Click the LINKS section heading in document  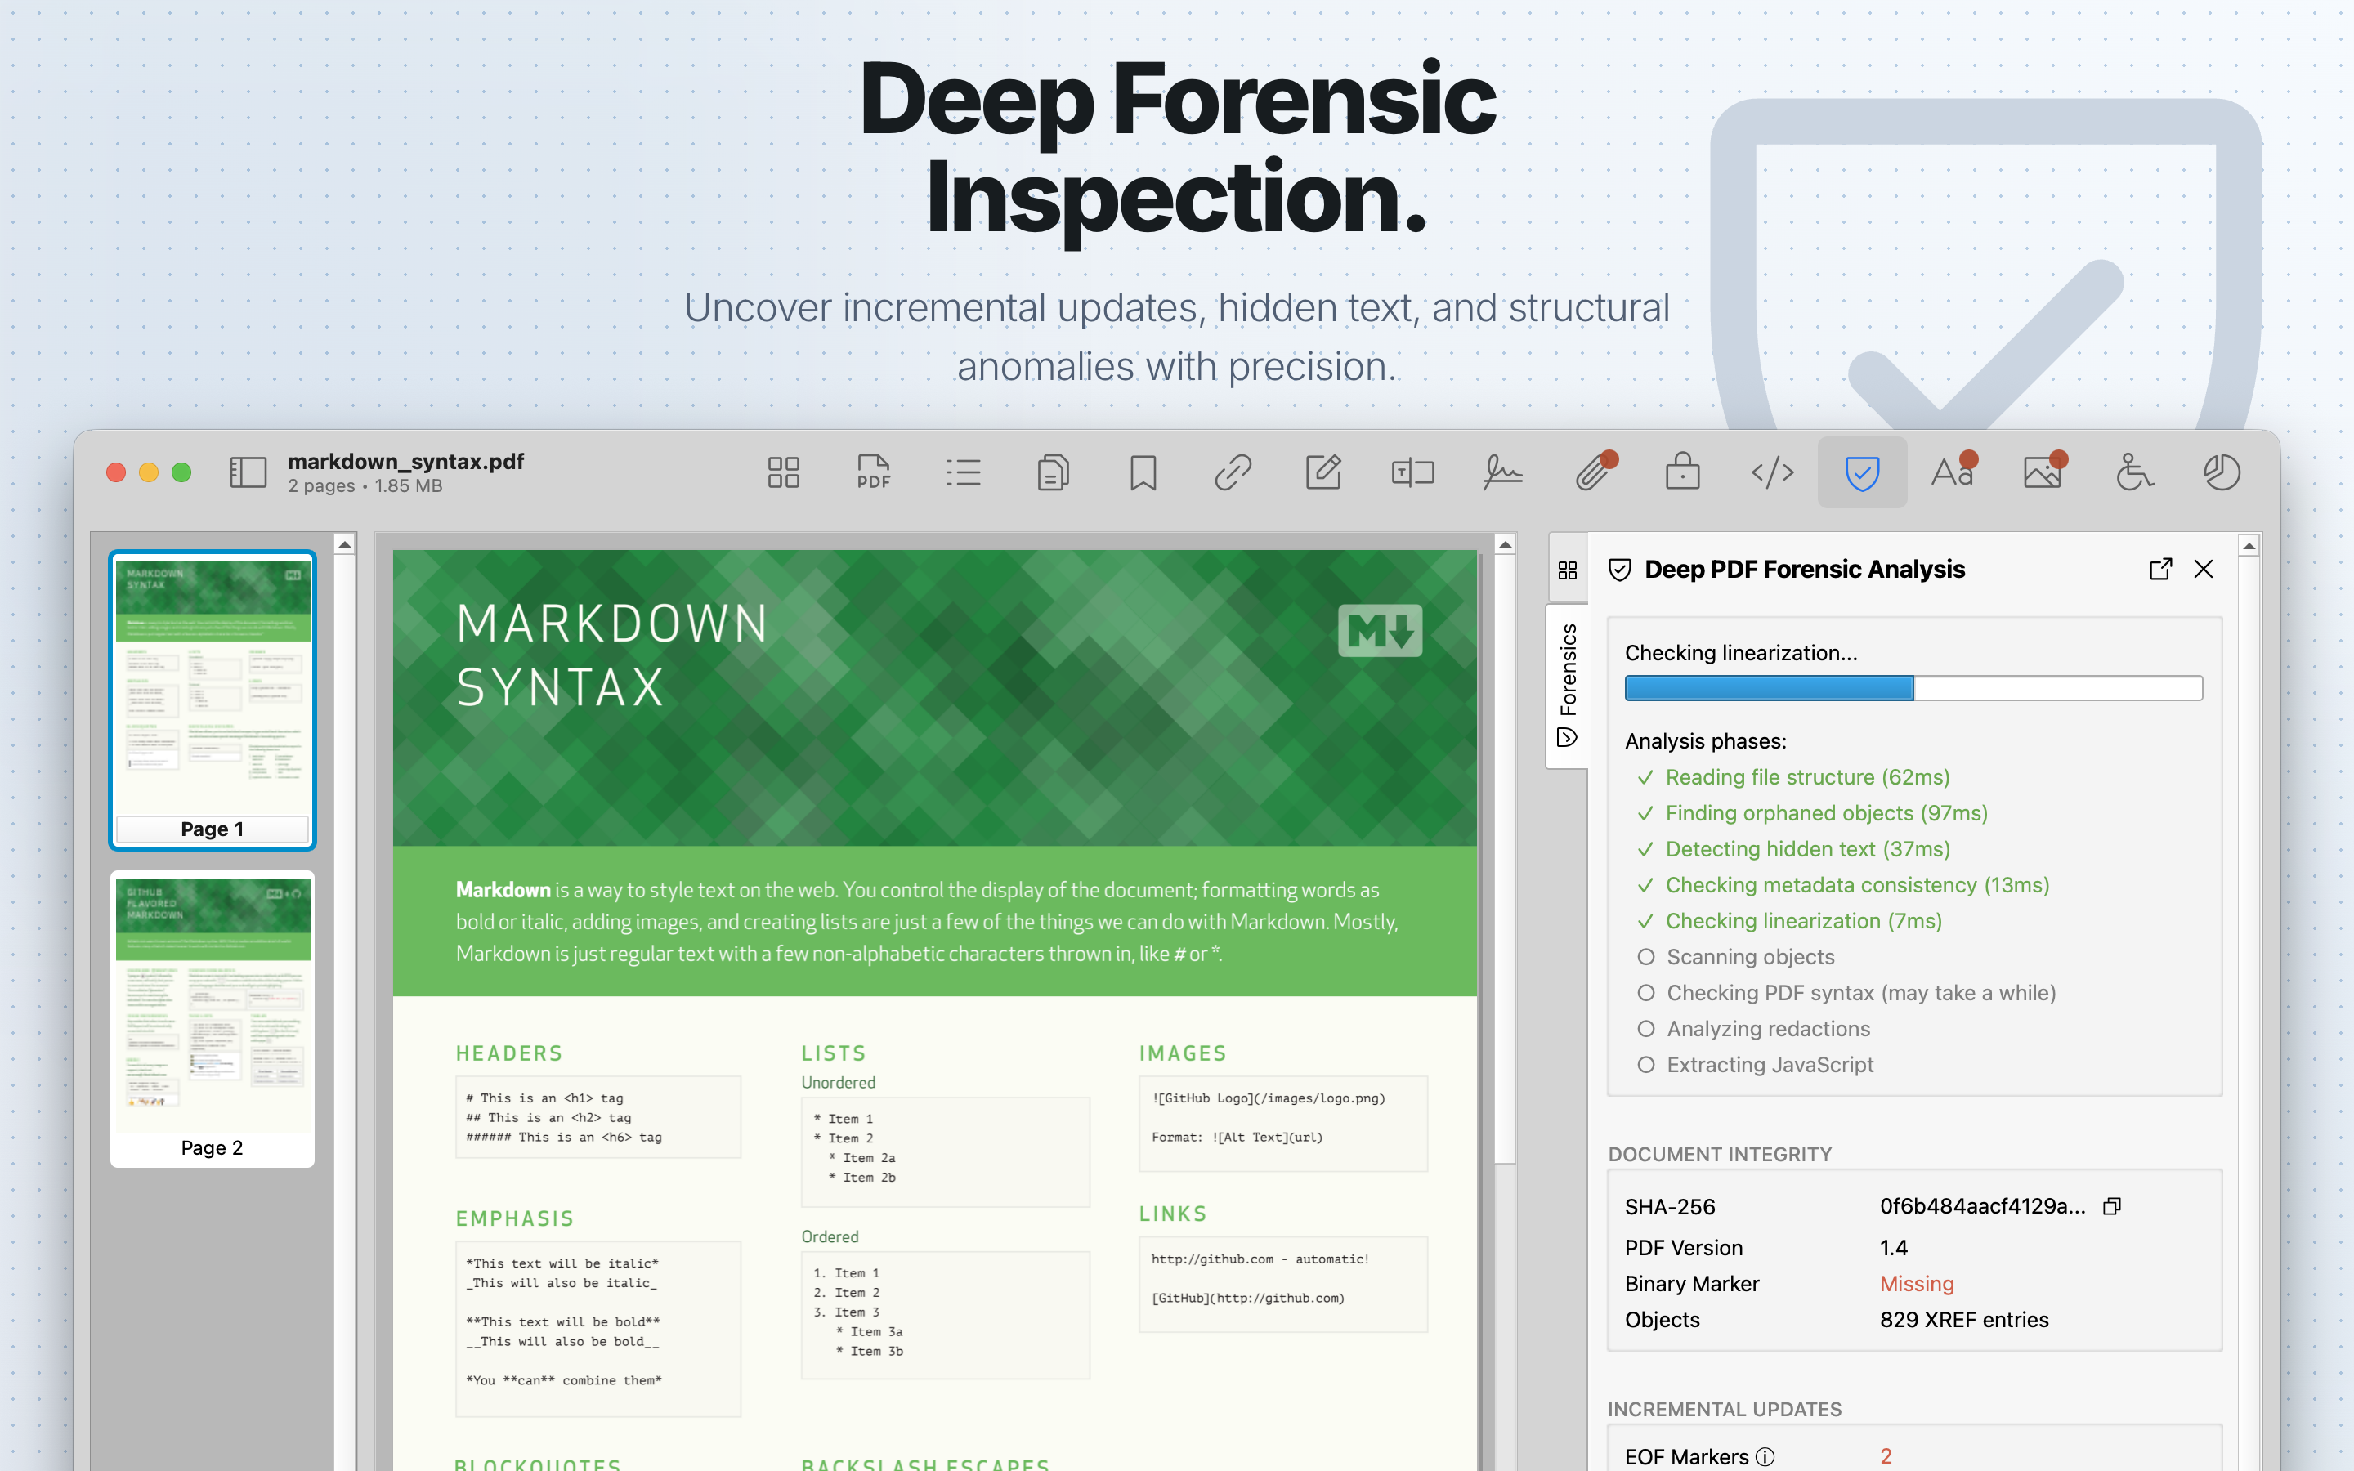pos(1172,1214)
